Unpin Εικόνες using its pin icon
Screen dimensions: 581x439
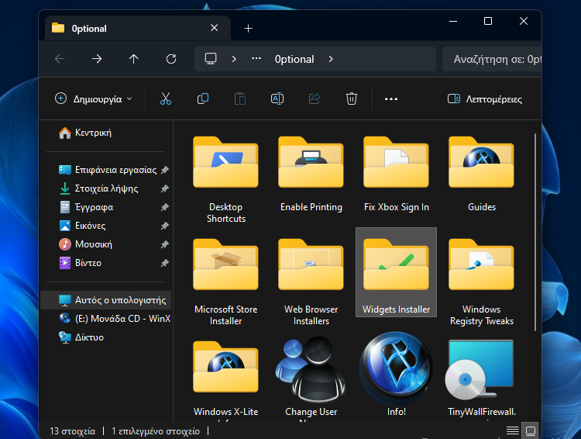pos(165,226)
